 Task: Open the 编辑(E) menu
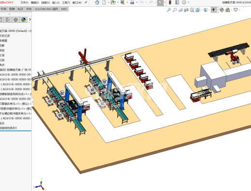(35, 2)
